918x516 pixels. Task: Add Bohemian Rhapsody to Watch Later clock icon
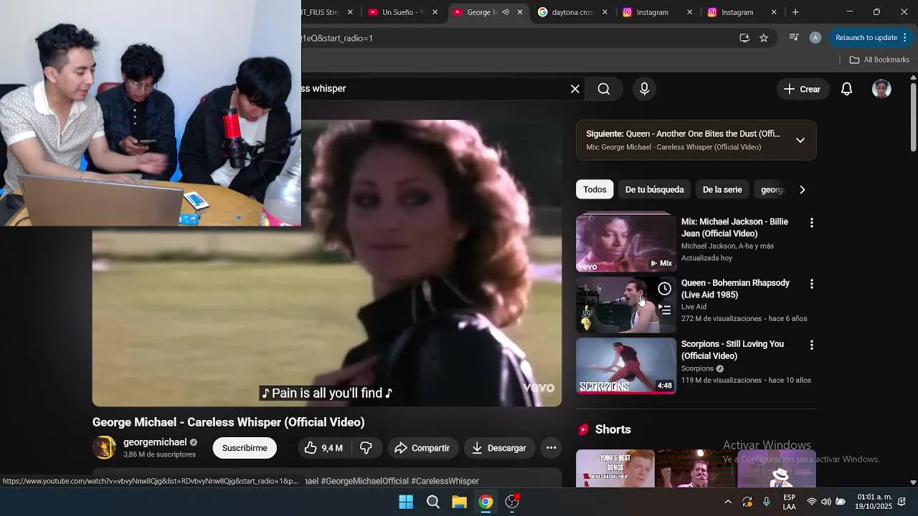(x=665, y=289)
